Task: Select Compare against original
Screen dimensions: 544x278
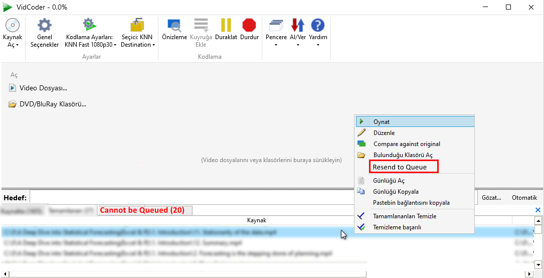Action: [415, 144]
